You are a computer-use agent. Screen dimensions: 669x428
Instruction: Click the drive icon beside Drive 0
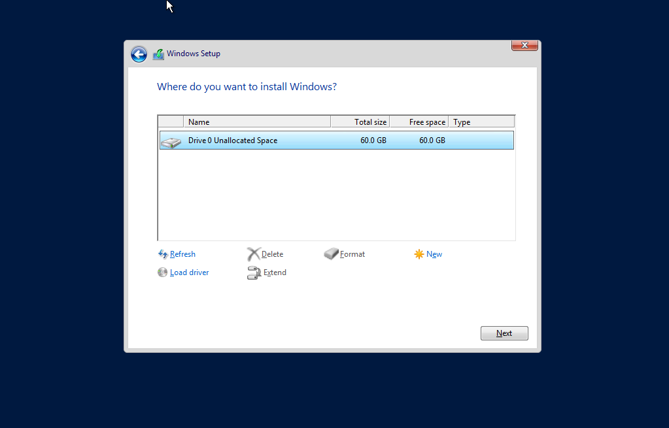pyautogui.click(x=171, y=142)
